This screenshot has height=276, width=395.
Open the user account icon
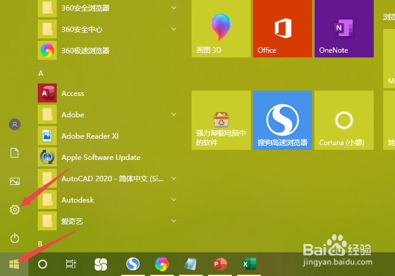click(15, 124)
